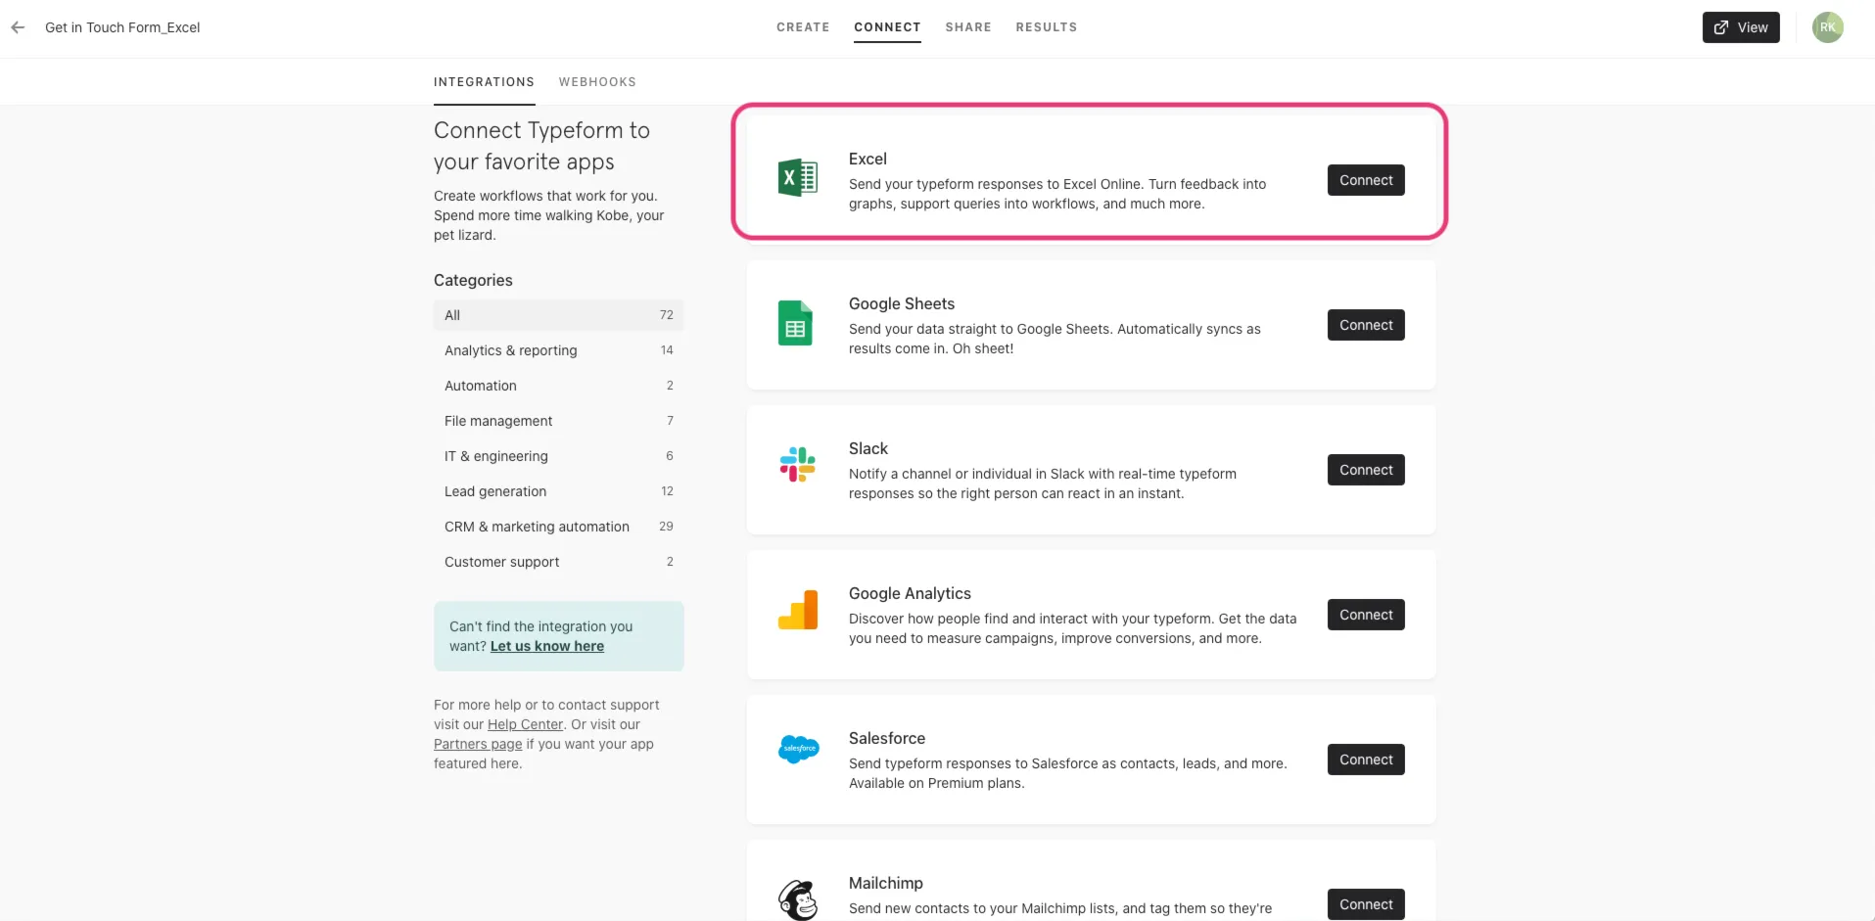Filter by CRM & marketing automation
Image resolution: width=1875 pixels, height=921 pixels.
coord(558,527)
